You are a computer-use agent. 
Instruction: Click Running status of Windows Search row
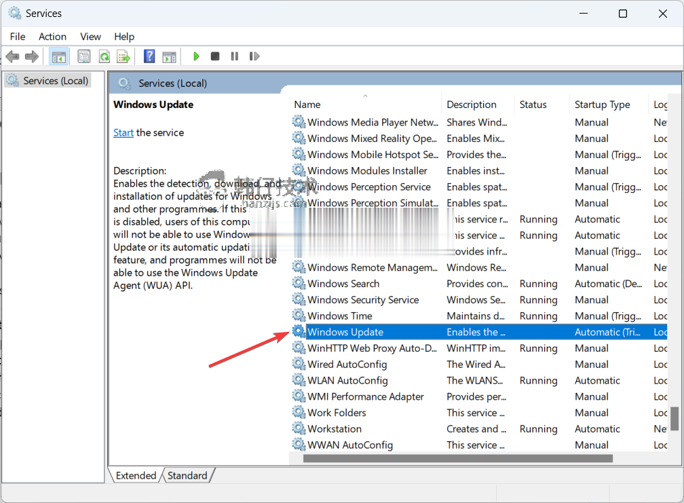[538, 284]
